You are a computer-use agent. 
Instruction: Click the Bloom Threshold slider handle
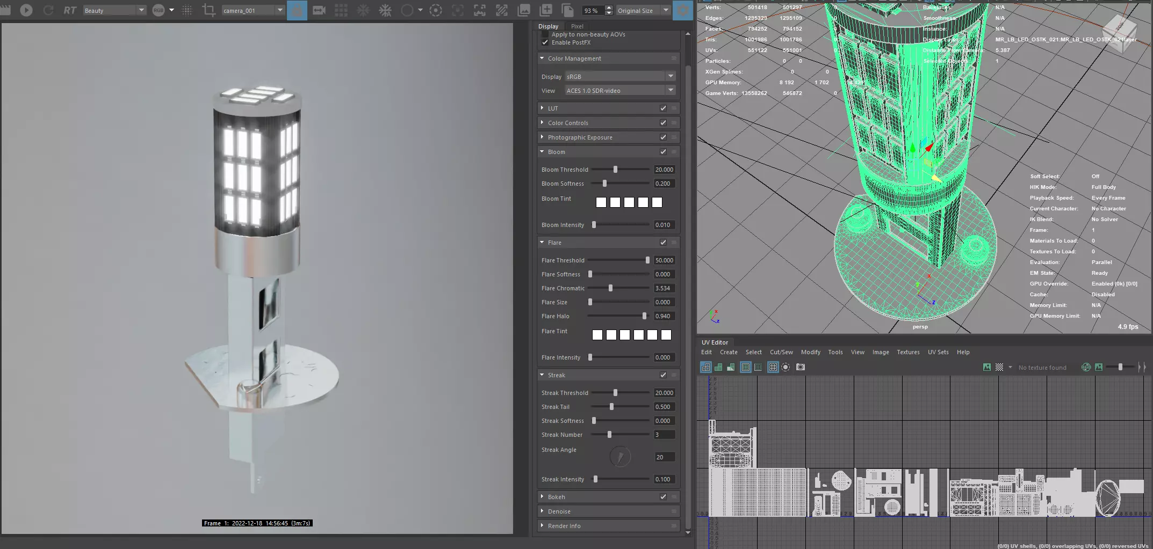pos(615,170)
